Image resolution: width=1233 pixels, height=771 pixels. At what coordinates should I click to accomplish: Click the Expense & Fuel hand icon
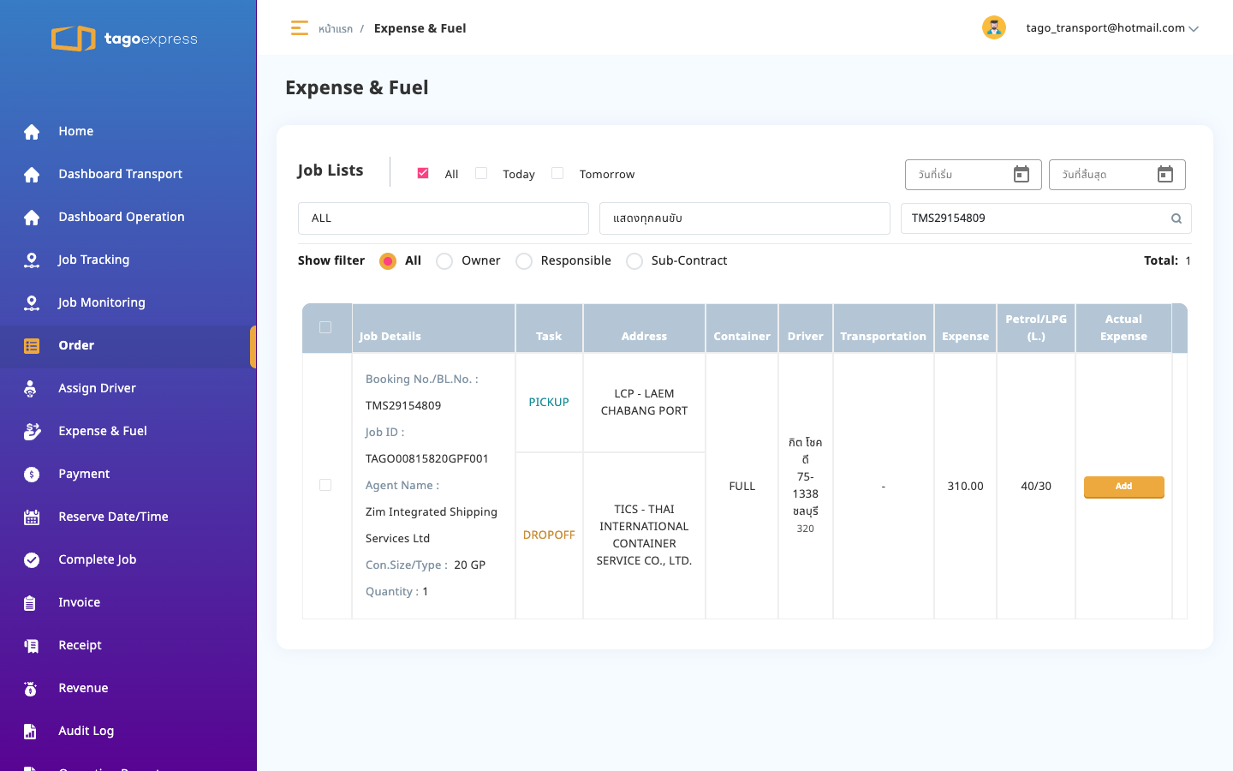click(x=32, y=432)
